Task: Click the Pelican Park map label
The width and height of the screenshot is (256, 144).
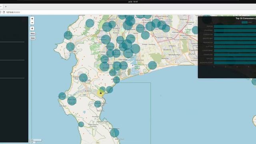Action: [140, 60]
